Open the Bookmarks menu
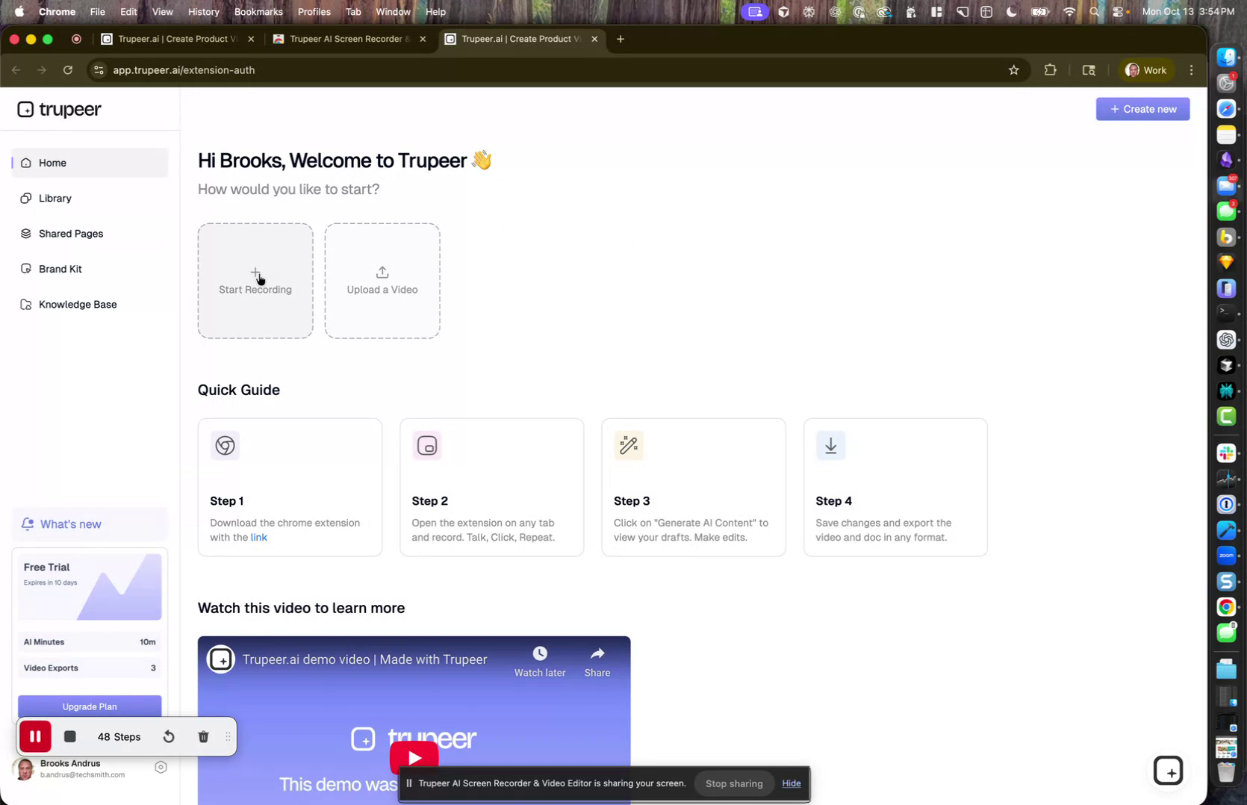Image resolution: width=1247 pixels, height=805 pixels. click(258, 12)
